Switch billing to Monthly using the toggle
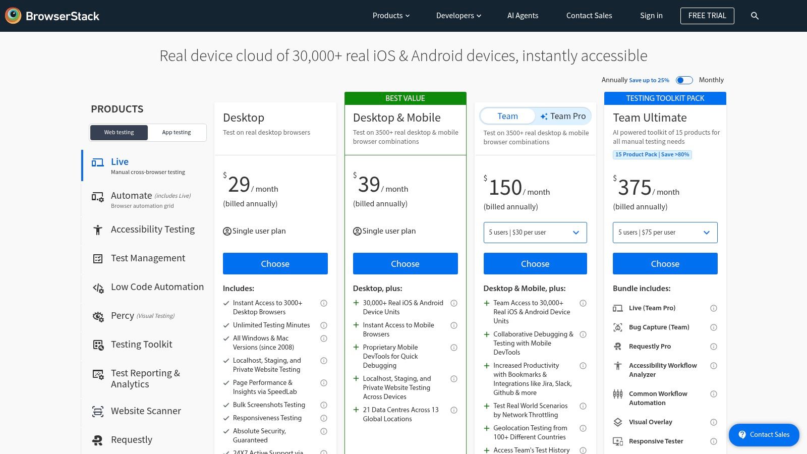 tap(684, 80)
